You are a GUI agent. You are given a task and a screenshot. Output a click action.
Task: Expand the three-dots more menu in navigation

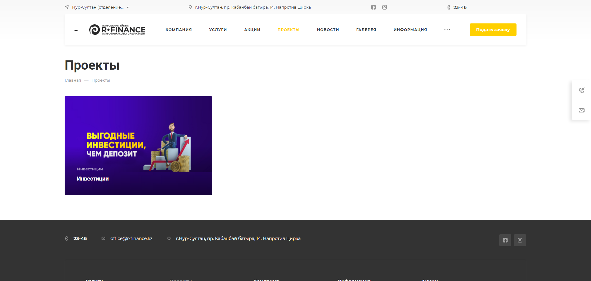point(447,30)
